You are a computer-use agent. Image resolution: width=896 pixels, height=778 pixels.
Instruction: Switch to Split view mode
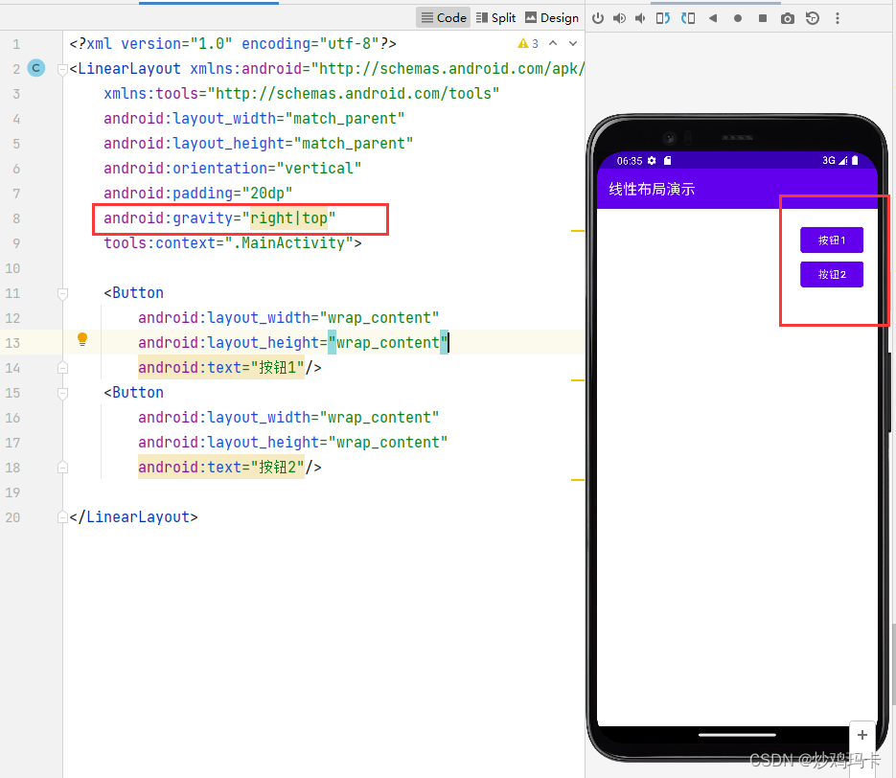point(495,17)
